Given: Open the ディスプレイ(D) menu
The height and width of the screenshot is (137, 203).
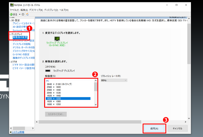Looking at the screenshot, I should pyautogui.click(x=51, y=10).
